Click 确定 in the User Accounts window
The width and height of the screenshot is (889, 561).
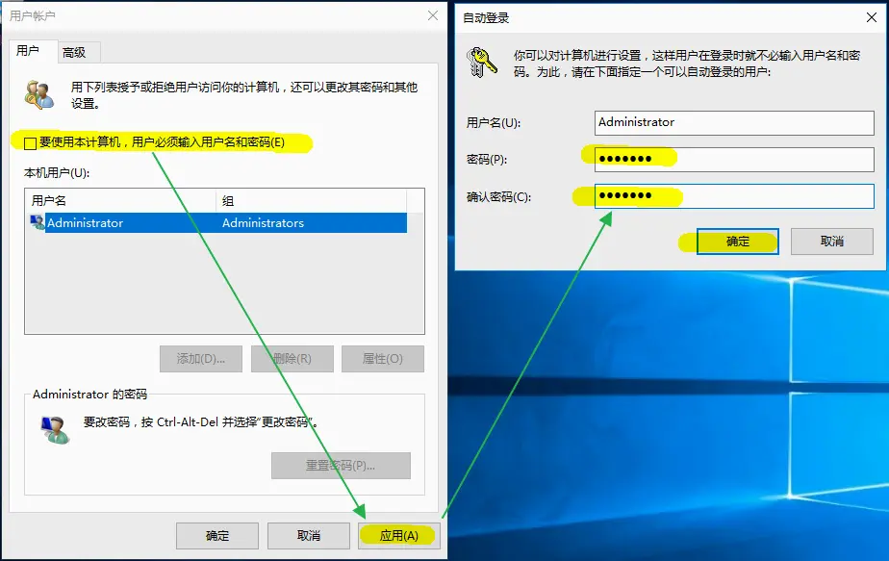tap(217, 535)
